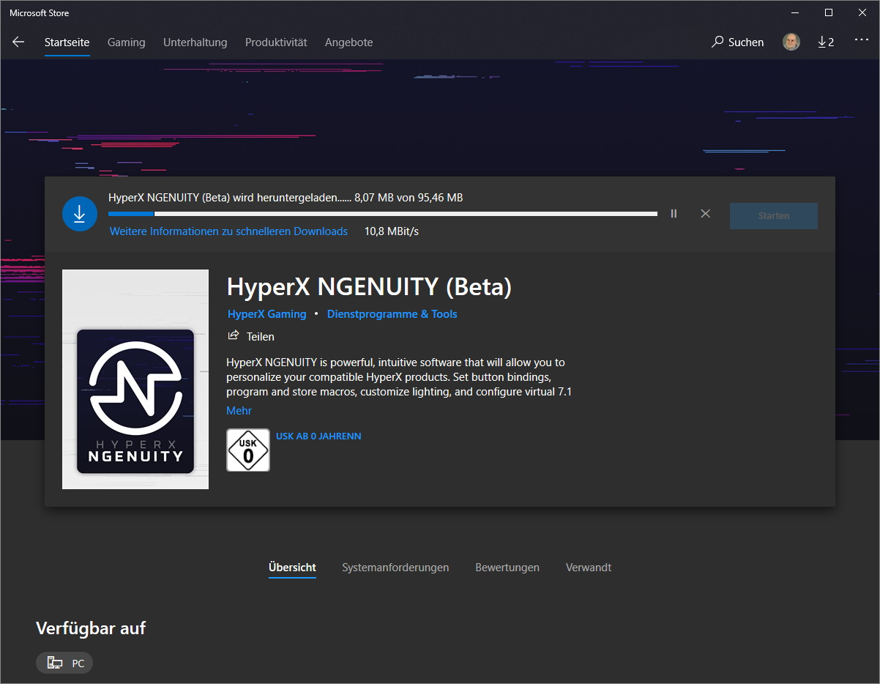Select the Produktivität tab
This screenshot has width=880, height=684.
coord(276,42)
